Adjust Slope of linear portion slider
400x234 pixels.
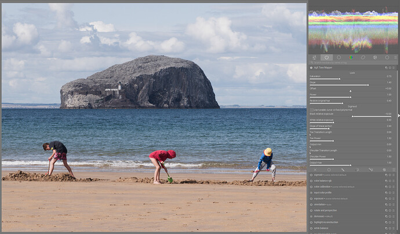pos(351,127)
